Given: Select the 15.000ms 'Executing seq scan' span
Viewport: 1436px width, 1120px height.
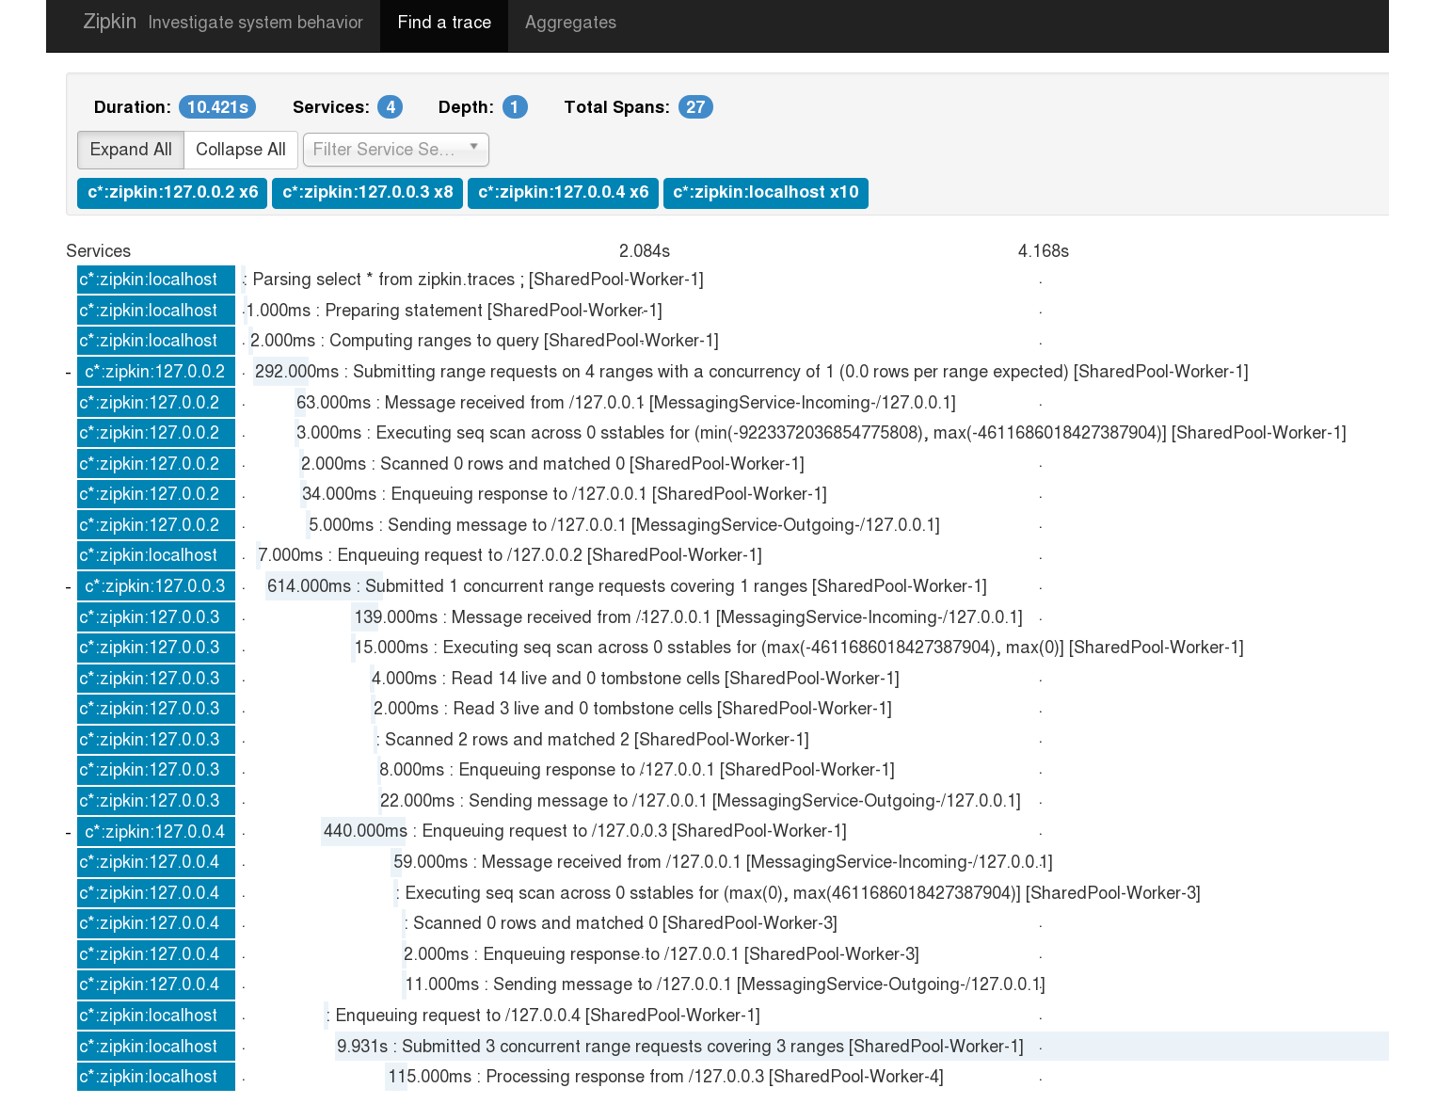Looking at the screenshot, I should [799, 648].
